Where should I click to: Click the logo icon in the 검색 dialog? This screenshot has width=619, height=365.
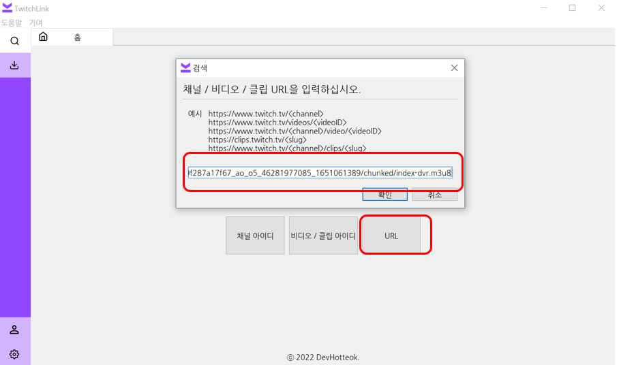185,68
